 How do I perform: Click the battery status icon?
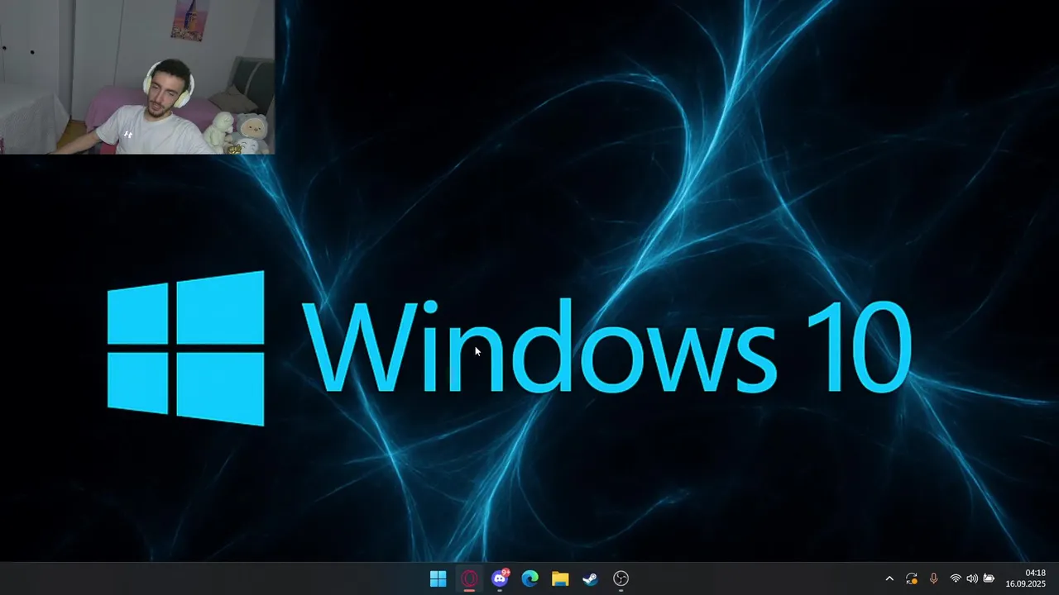(989, 578)
